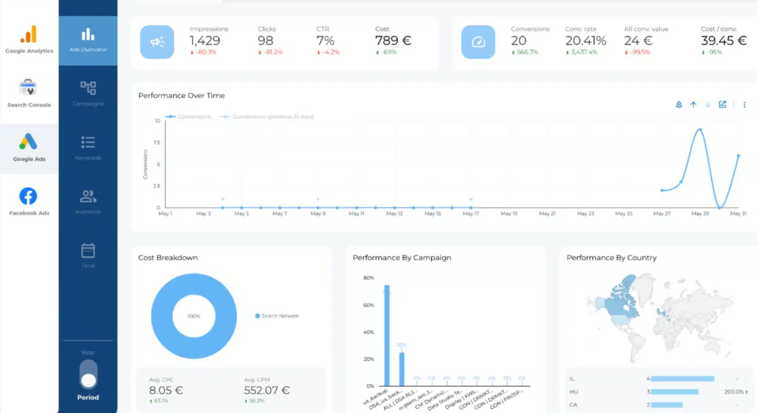
Task: Switch to the Ads Overview tab
Action: (x=88, y=40)
